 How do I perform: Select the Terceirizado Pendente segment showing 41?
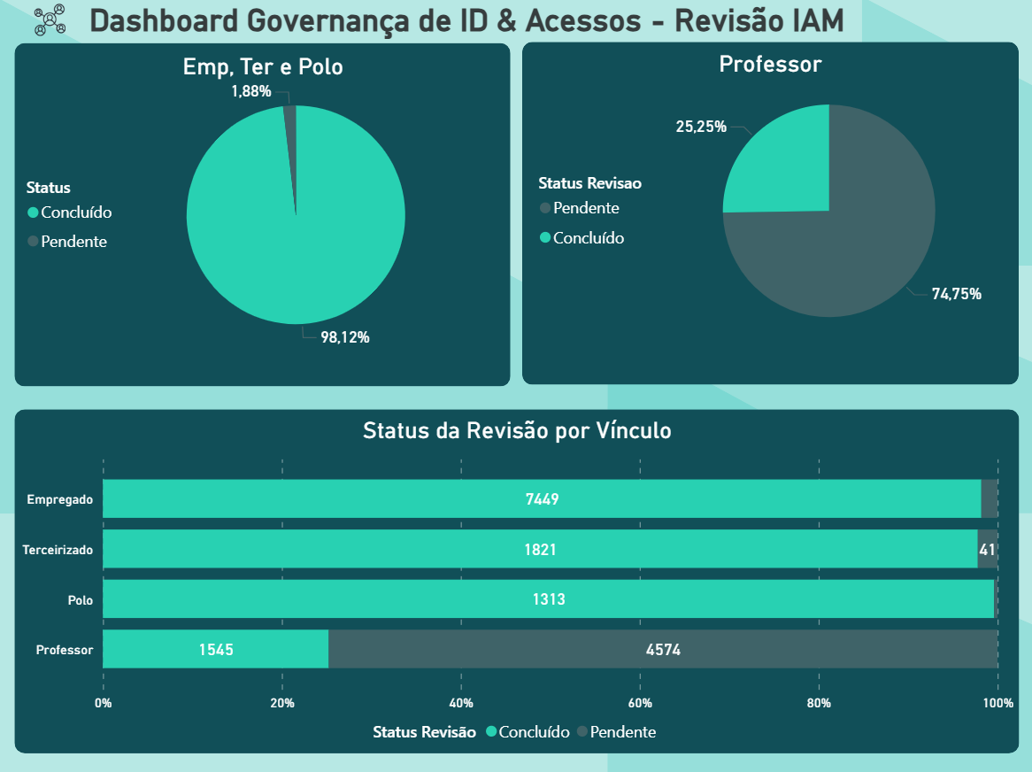[x=988, y=549]
